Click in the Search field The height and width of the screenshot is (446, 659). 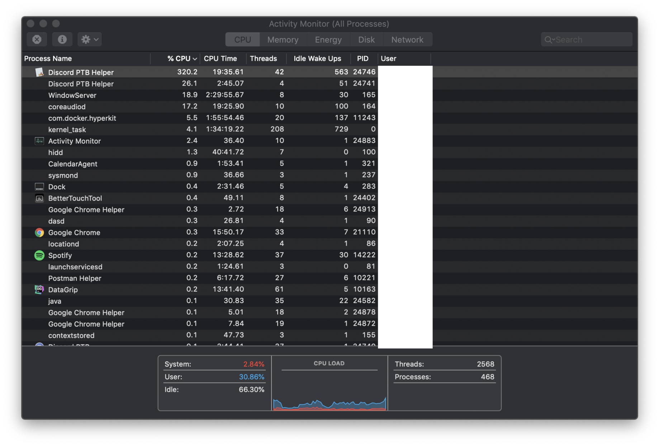[x=587, y=40]
